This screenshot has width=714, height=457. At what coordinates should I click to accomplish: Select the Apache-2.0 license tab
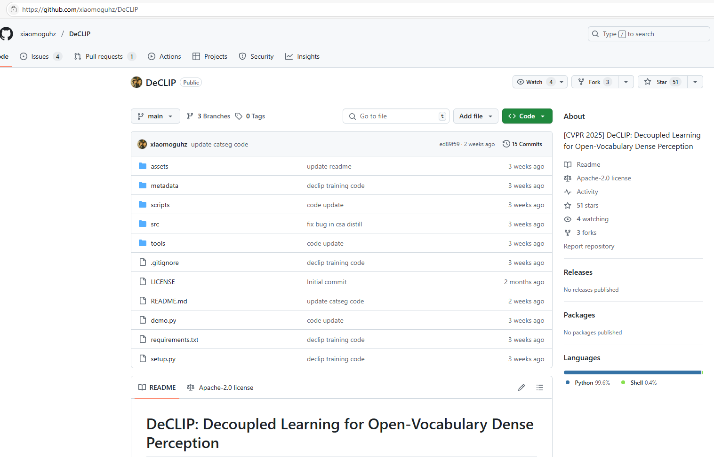pyautogui.click(x=220, y=387)
